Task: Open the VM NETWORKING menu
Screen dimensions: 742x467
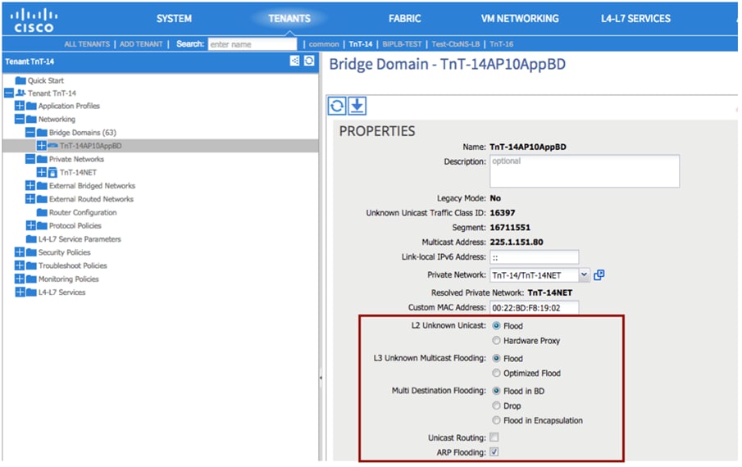Action: (520, 19)
